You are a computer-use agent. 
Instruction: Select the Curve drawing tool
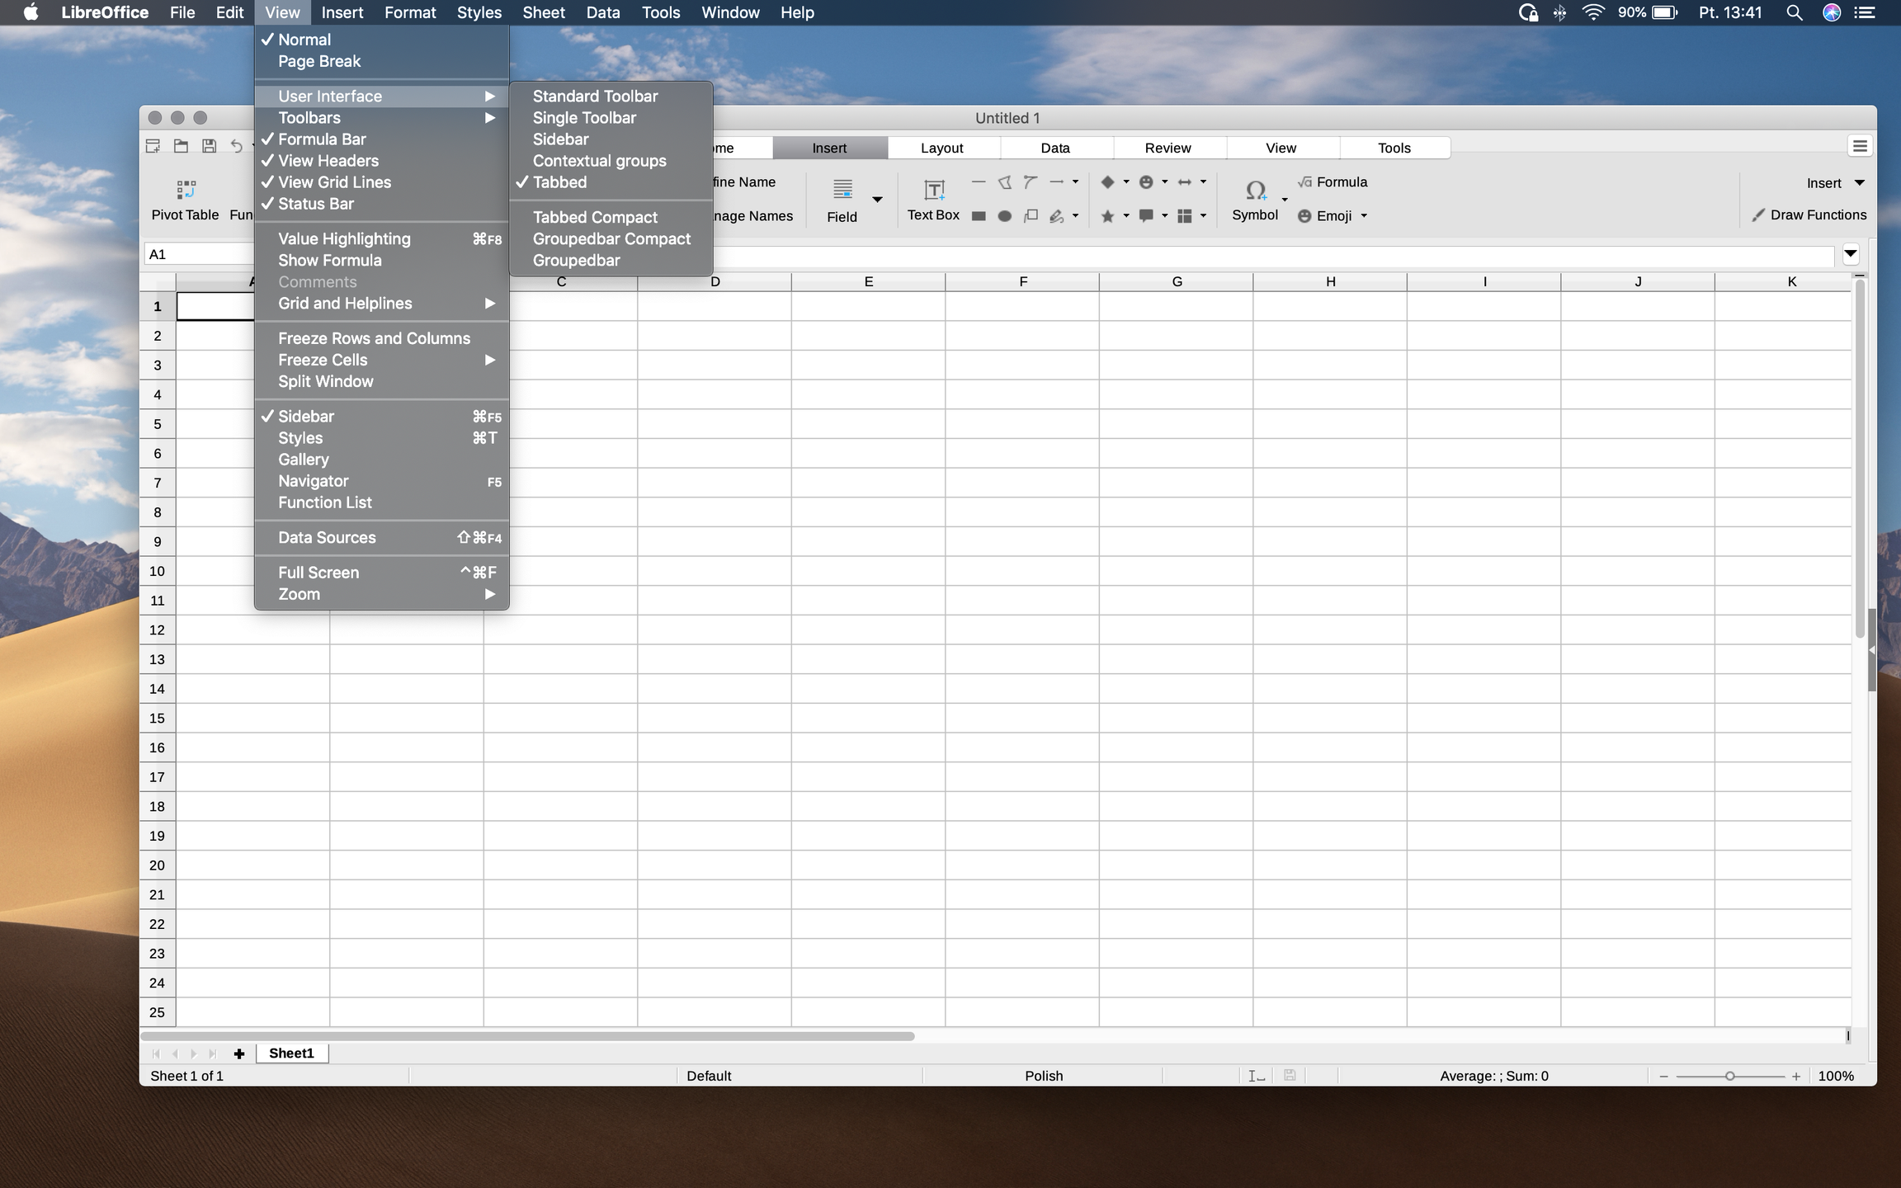(1031, 181)
